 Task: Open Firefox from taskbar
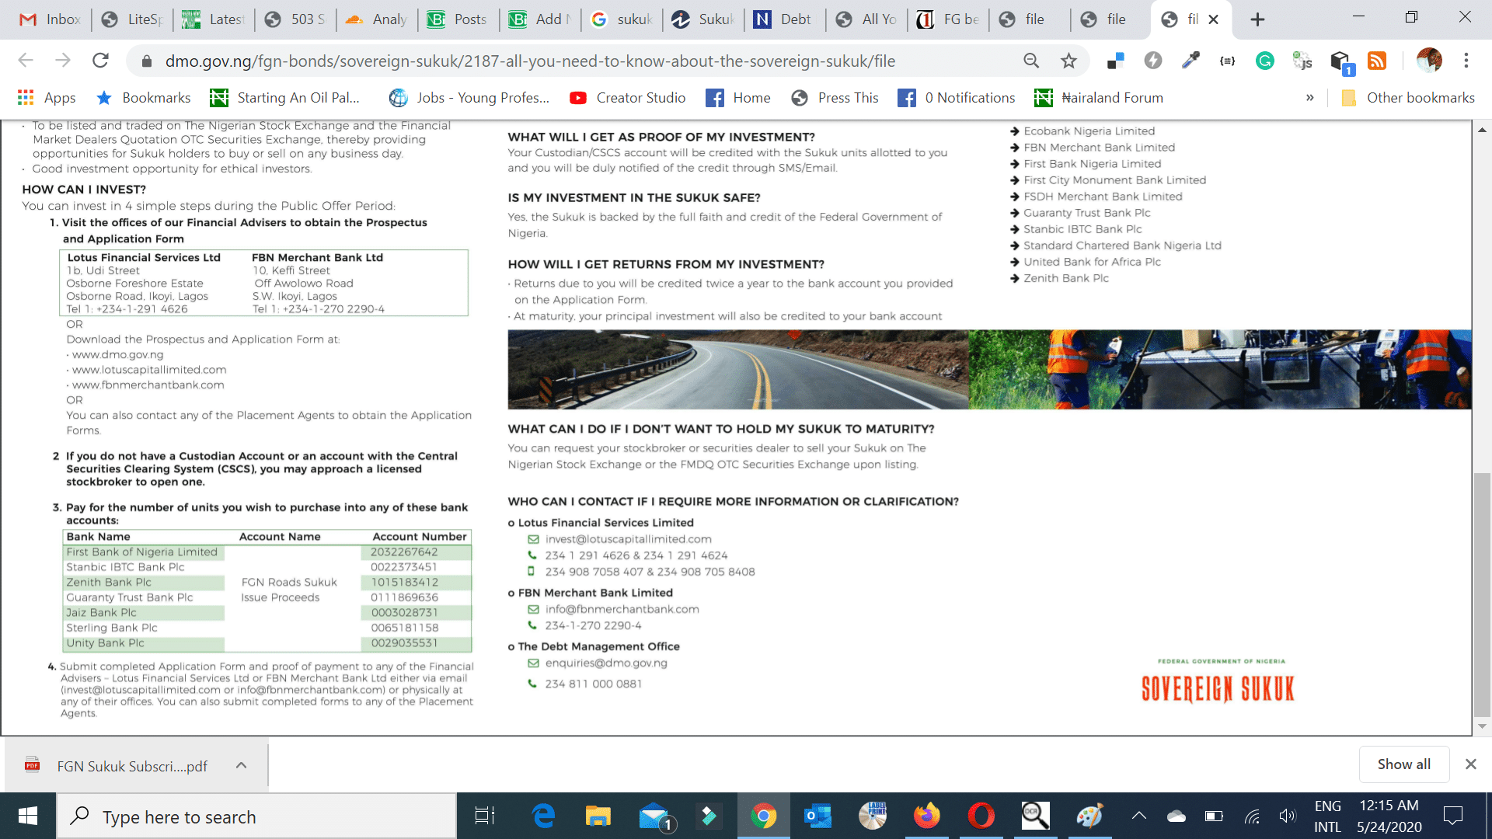click(x=927, y=816)
